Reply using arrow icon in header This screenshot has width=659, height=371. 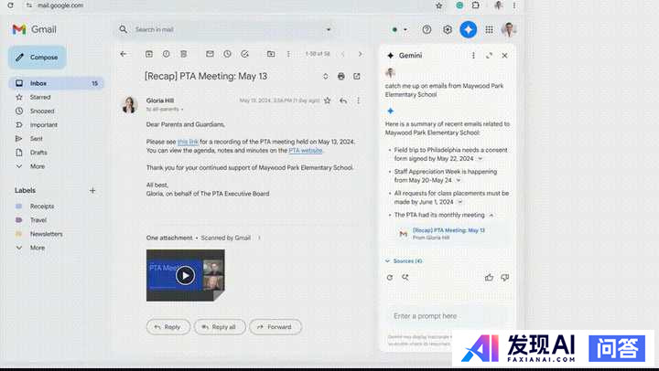[x=343, y=101]
